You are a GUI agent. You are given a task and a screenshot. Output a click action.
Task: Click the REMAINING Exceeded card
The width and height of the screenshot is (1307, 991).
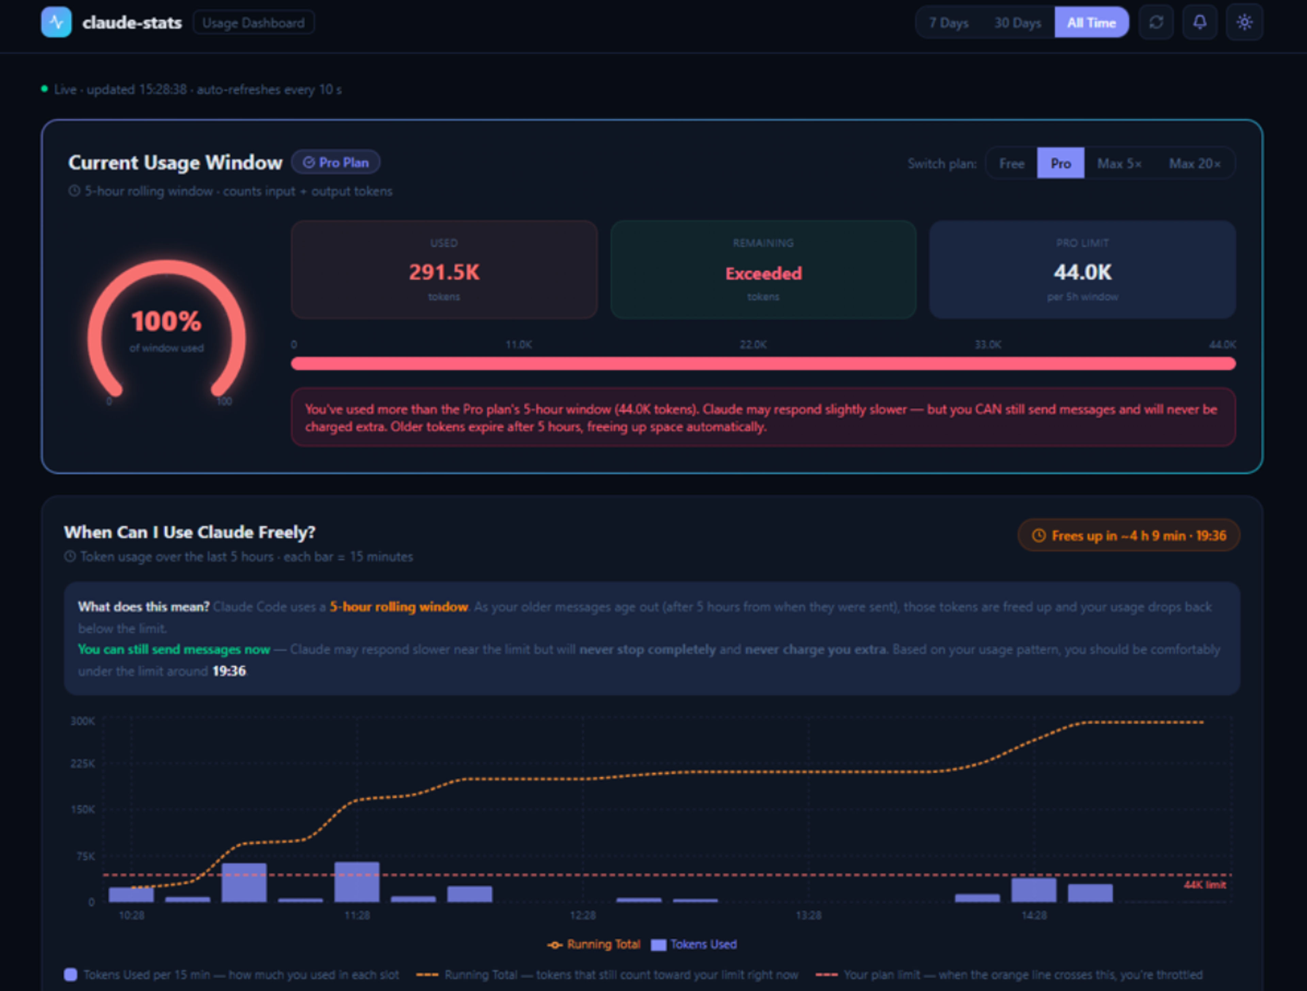pyautogui.click(x=763, y=270)
